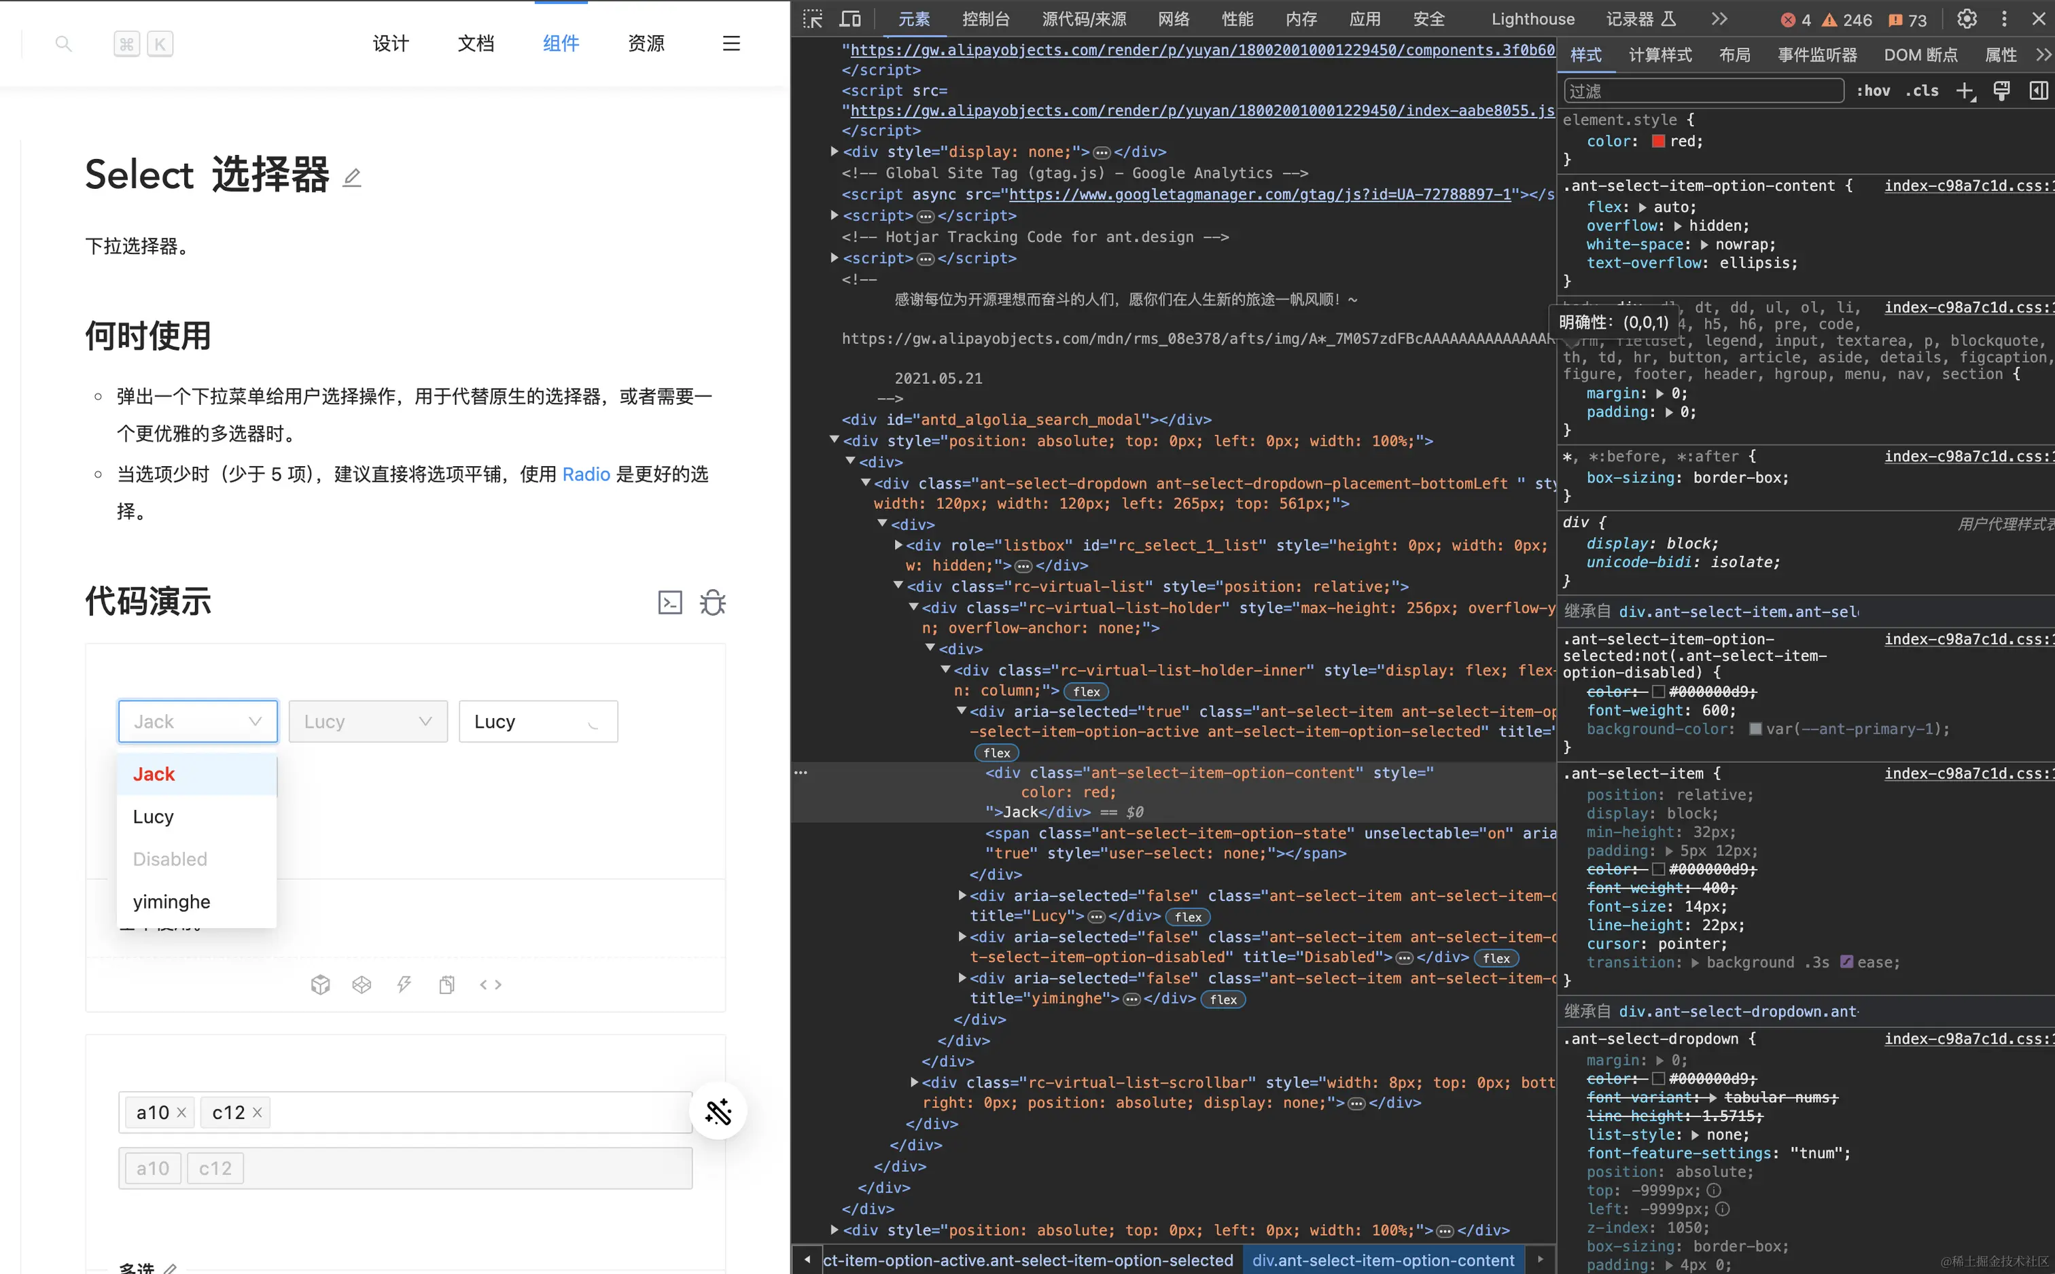This screenshot has height=1274, width=2055.
Task: Click the expand-all-code terminal icon
Action: 670,603
